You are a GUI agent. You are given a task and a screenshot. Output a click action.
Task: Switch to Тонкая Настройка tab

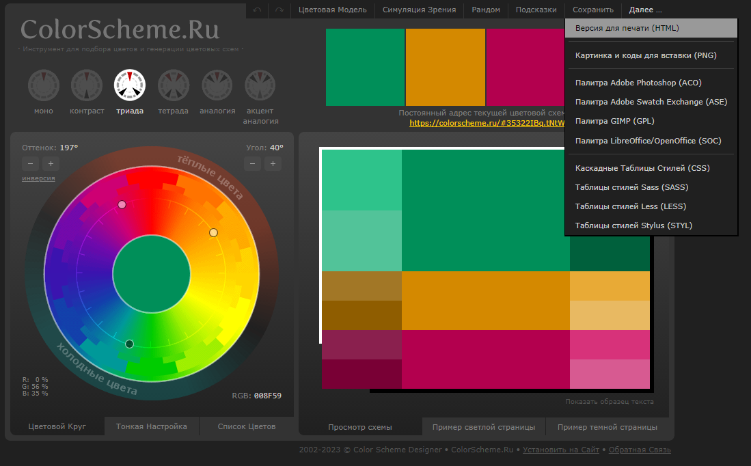tap(152, 426)
